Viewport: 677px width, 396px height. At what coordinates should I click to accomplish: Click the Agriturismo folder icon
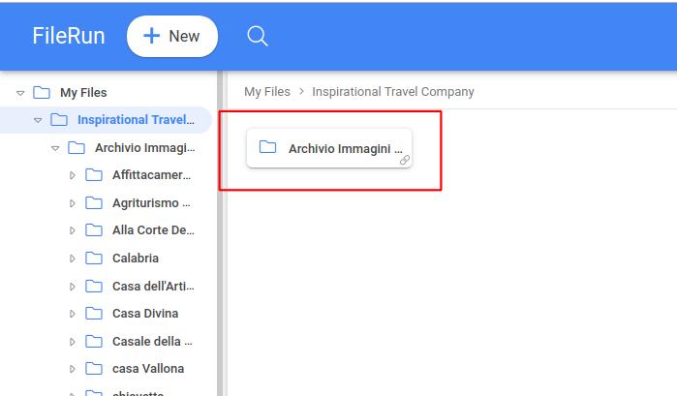94,203
